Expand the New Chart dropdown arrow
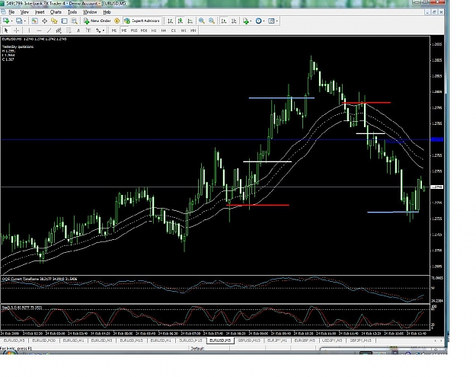Viewport: 476px width, 377px height. point(11,21)
